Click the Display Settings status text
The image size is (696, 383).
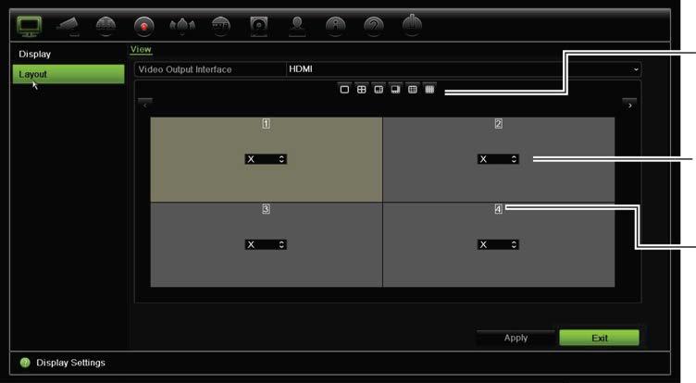(x=70, y=363)
